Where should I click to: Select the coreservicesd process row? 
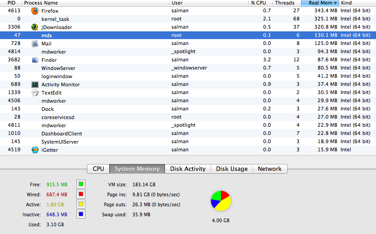point(188,117)
